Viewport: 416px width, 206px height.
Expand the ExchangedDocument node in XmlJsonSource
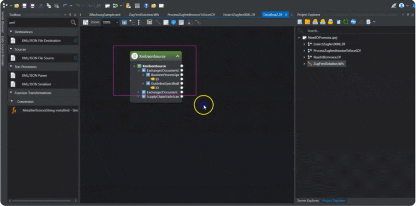[138, 92]
